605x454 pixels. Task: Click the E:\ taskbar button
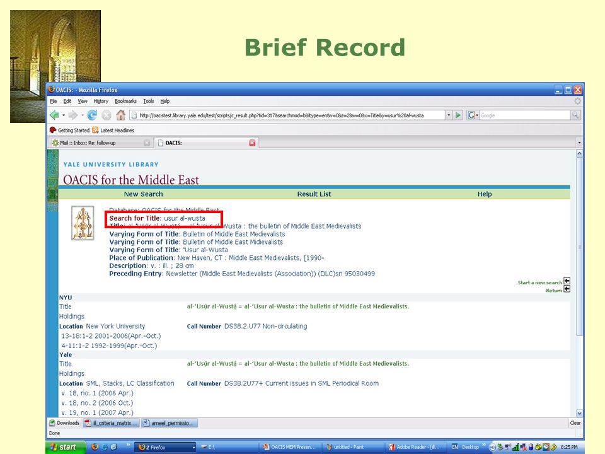click(228, 447)
